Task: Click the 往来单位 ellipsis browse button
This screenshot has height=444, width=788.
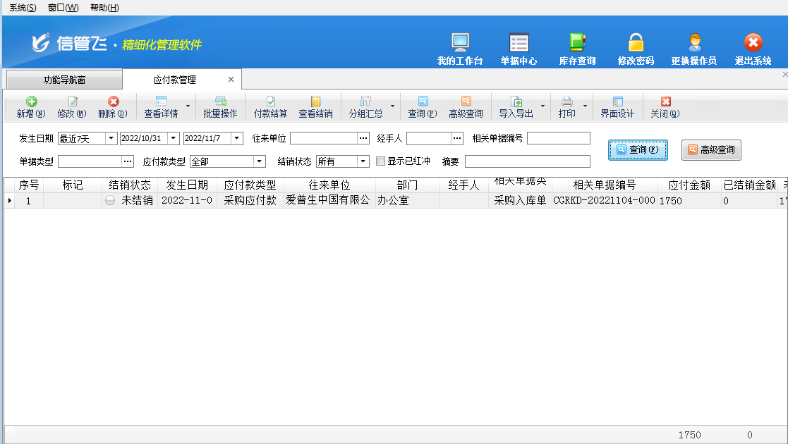Action: (363, 138)
